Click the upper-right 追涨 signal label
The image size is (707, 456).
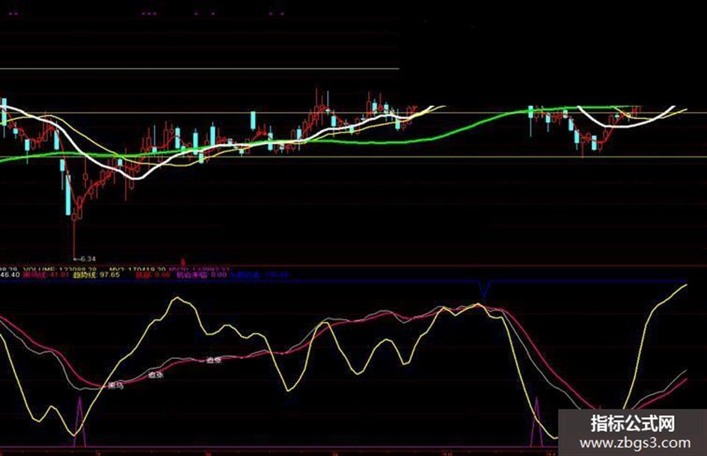click(x=214, y=360)
